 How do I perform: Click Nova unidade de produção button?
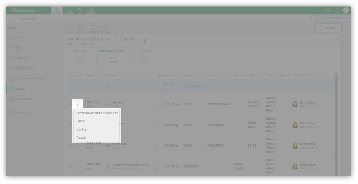tap(332, 18)
